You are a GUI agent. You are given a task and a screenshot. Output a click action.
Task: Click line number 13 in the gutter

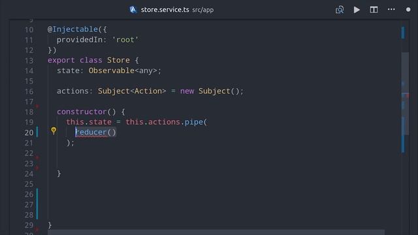point(29,61)
